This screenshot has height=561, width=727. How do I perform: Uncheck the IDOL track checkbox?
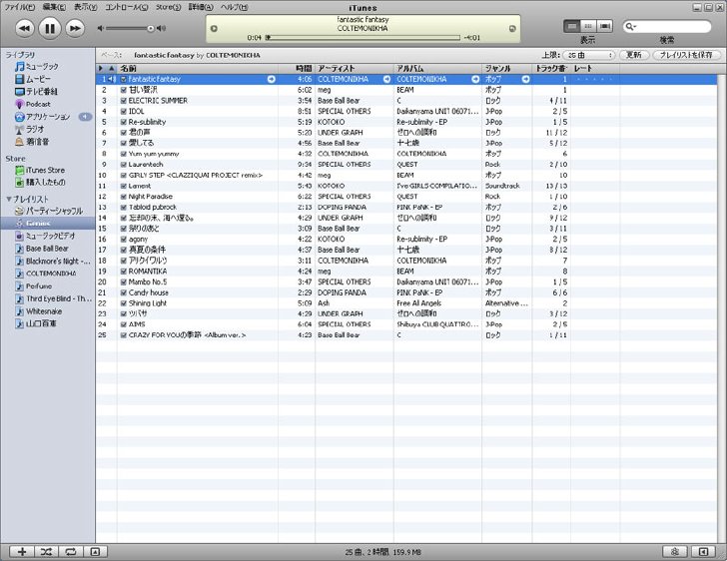(124, 111)
